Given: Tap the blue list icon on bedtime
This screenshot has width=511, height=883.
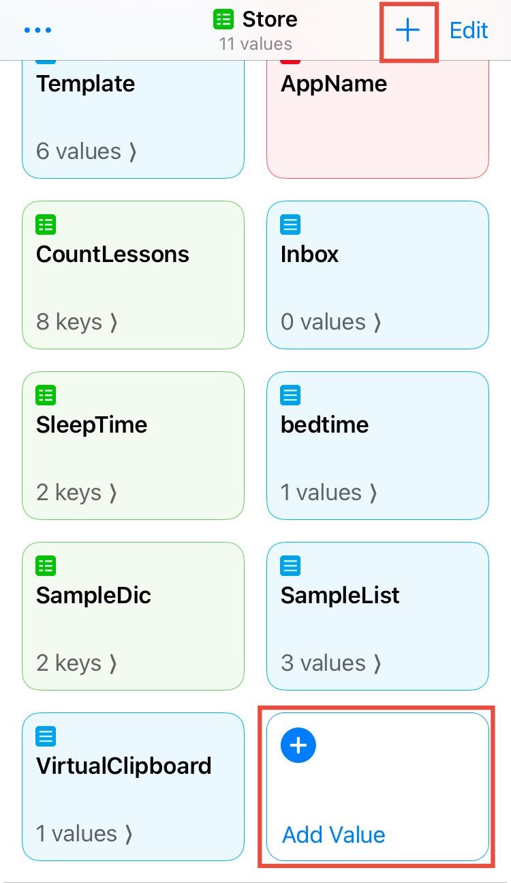Looking at the screenshot, I should [290, 394].
